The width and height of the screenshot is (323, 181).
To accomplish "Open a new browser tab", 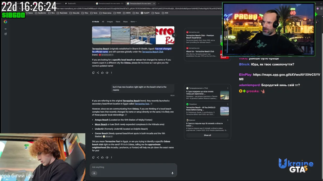I will (158, 4).
